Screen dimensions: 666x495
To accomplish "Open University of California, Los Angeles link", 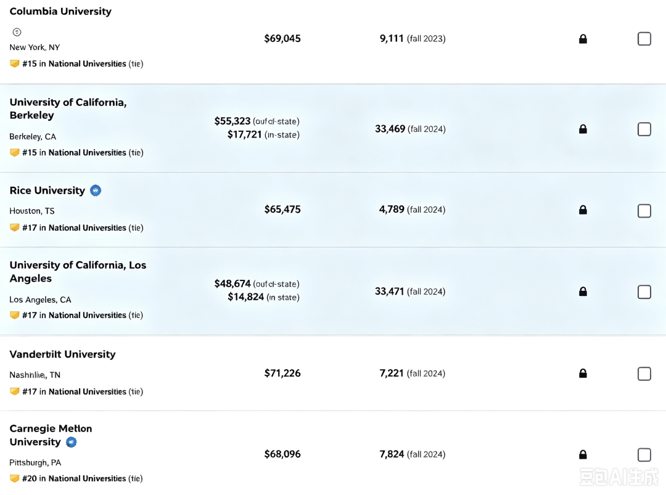I will (x=78, y=272).
